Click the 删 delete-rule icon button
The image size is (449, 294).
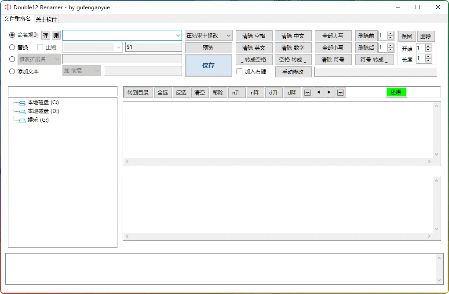56,36
